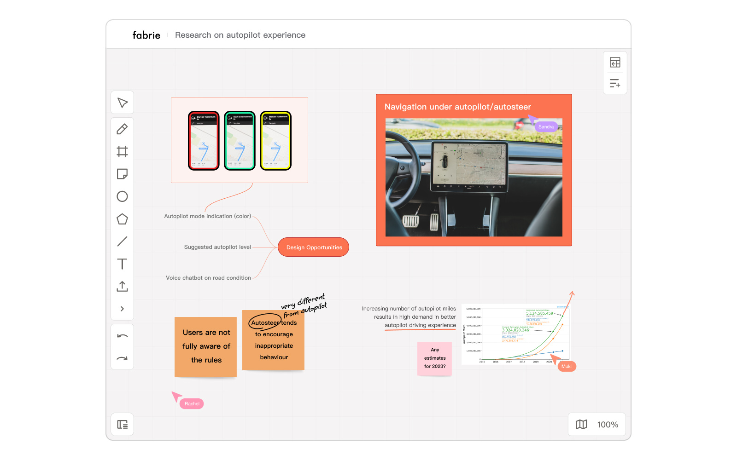Viewport: 737px width, 460px height.
Task: Select the frame tool
Action: (122, 151)
